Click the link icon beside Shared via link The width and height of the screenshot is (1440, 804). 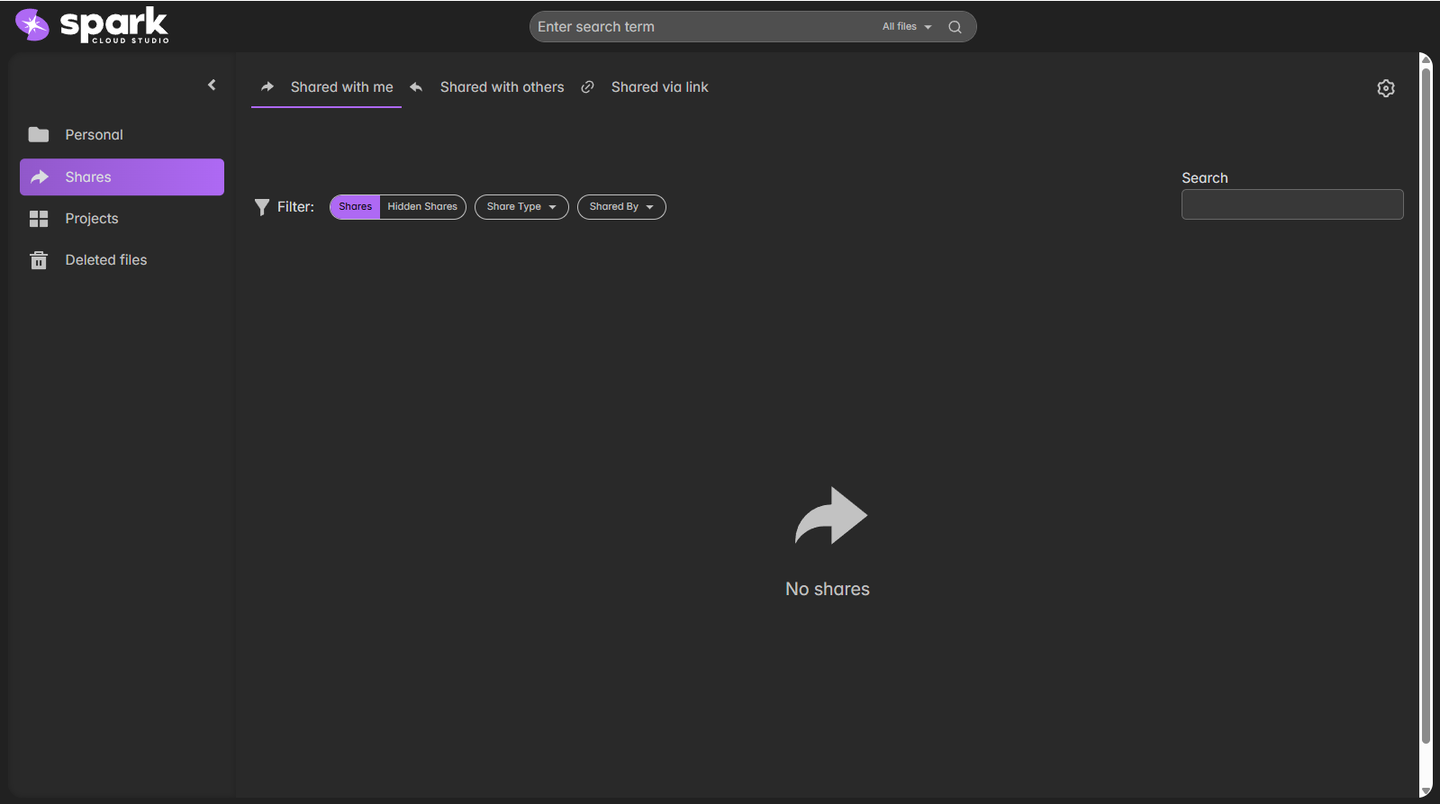coord(587,87)
